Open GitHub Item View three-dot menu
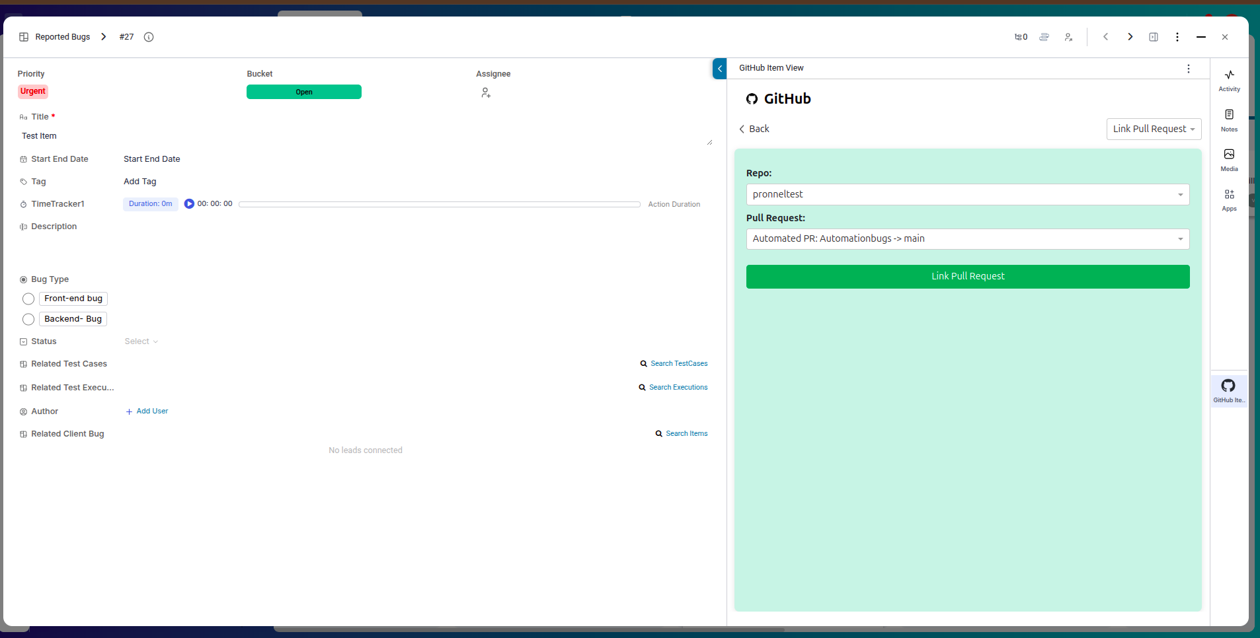Image resolution: width=1260 pixels, height=638 pixels. click(1189, 69)
